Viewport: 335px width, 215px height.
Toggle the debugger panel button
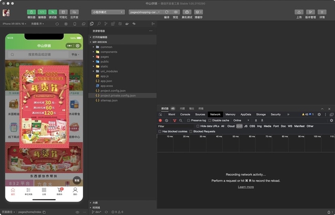point(53,12)
